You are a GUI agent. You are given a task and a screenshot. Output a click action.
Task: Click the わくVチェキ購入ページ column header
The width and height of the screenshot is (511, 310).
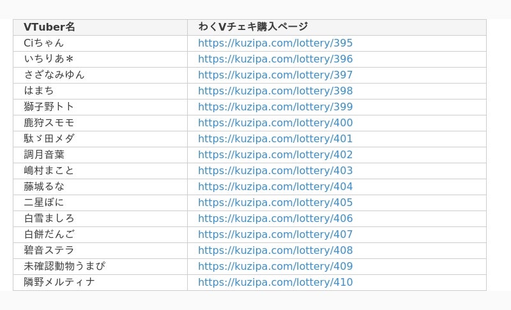pos(253,27)
